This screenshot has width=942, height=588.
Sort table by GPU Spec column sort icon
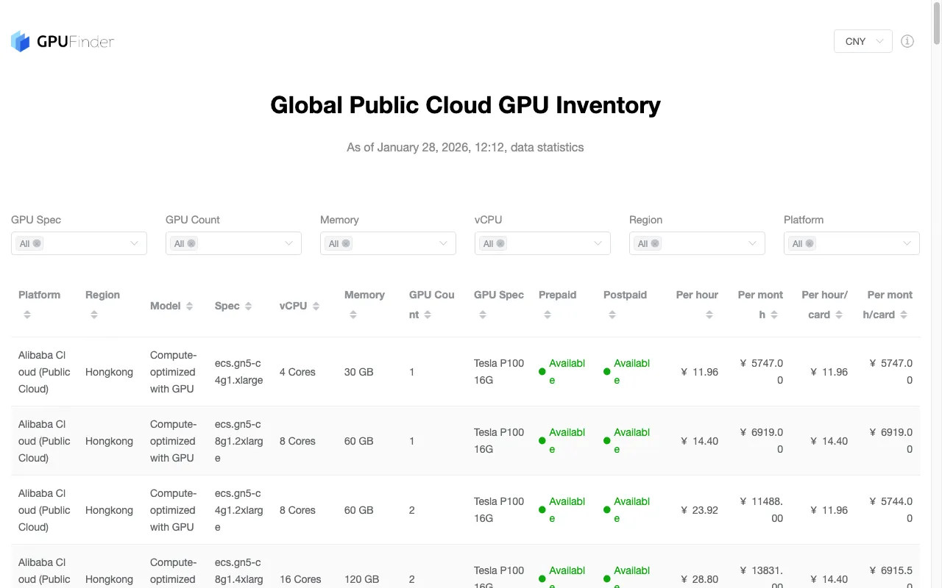click(483, 315)
